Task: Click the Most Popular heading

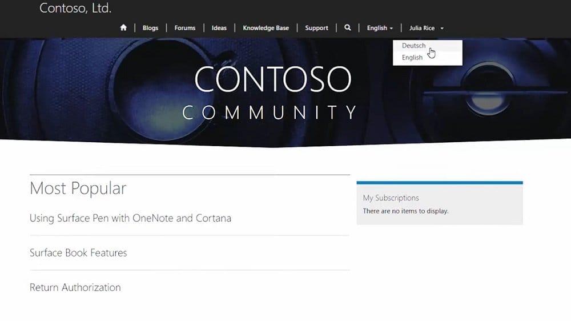Action: click(78, 188)
